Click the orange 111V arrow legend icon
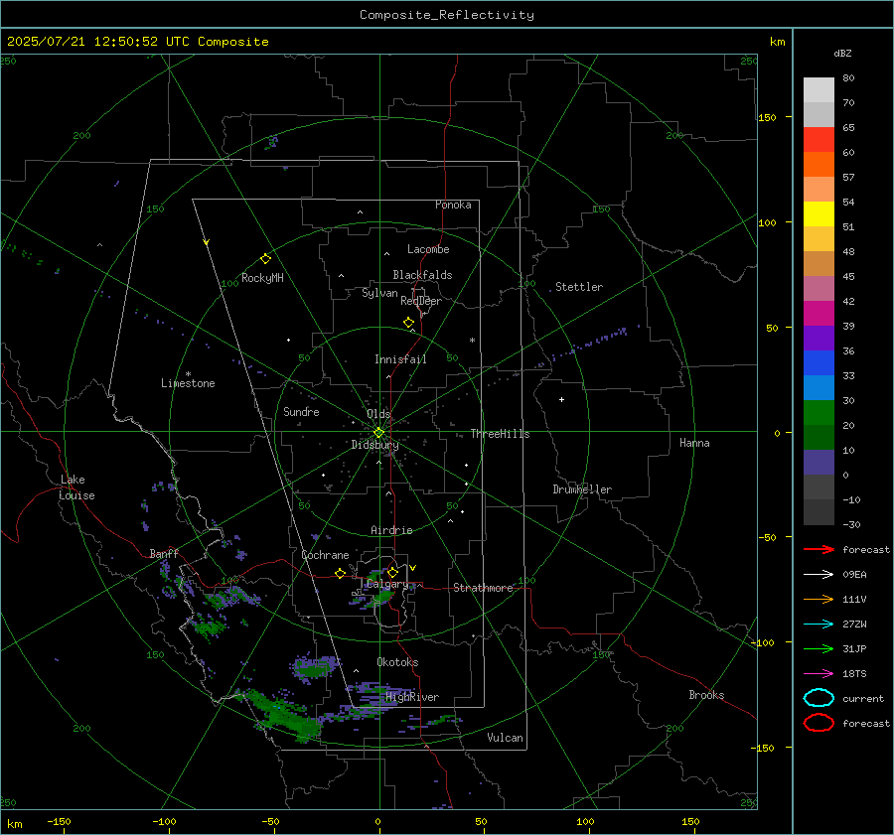894x835 pixels. (819, 599)
